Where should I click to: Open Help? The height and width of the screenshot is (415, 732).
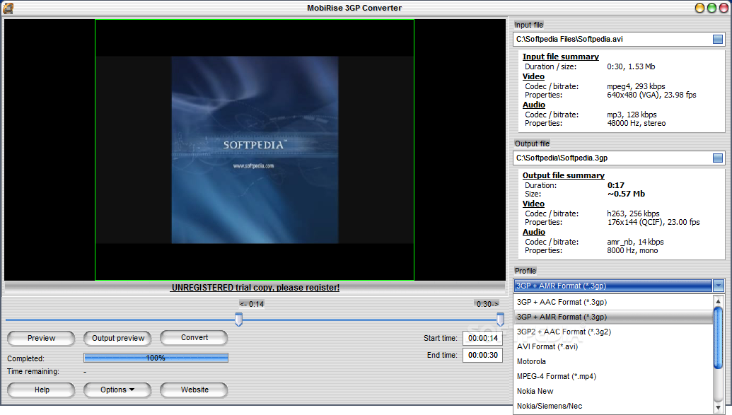[41, 390]
